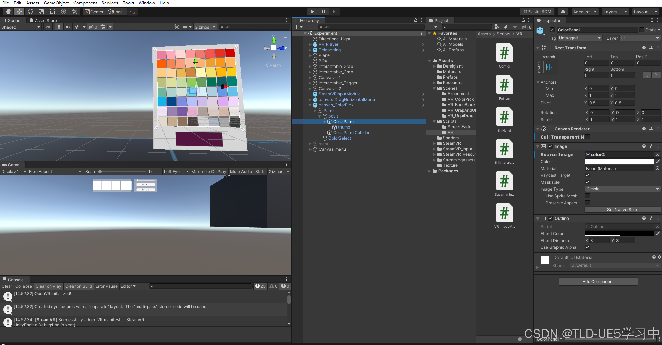Open the Shaded draw mode dropdown
The width and height of the screenshot is (662, 345).
pyautogui.click(x=21, y=27)
